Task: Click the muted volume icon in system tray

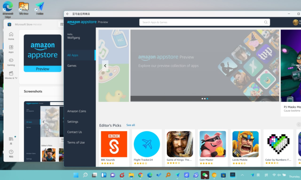Action: click(x=279, y=175)
